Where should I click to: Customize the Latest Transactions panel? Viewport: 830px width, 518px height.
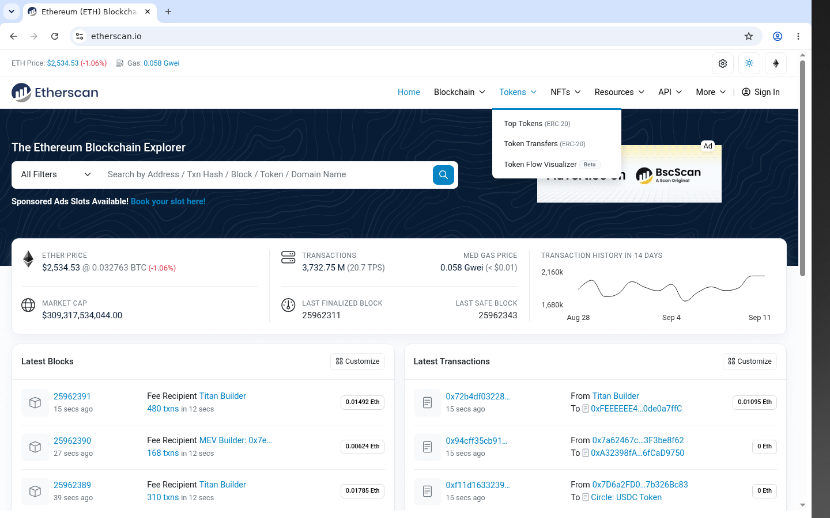click(x=750, y=361)
